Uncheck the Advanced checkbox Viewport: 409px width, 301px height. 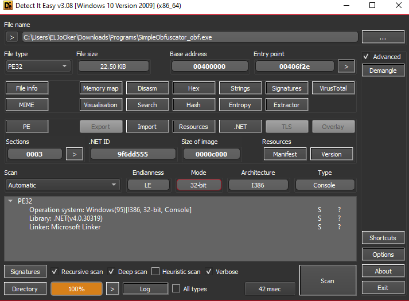pyautogui.click(x=367, y=57)
